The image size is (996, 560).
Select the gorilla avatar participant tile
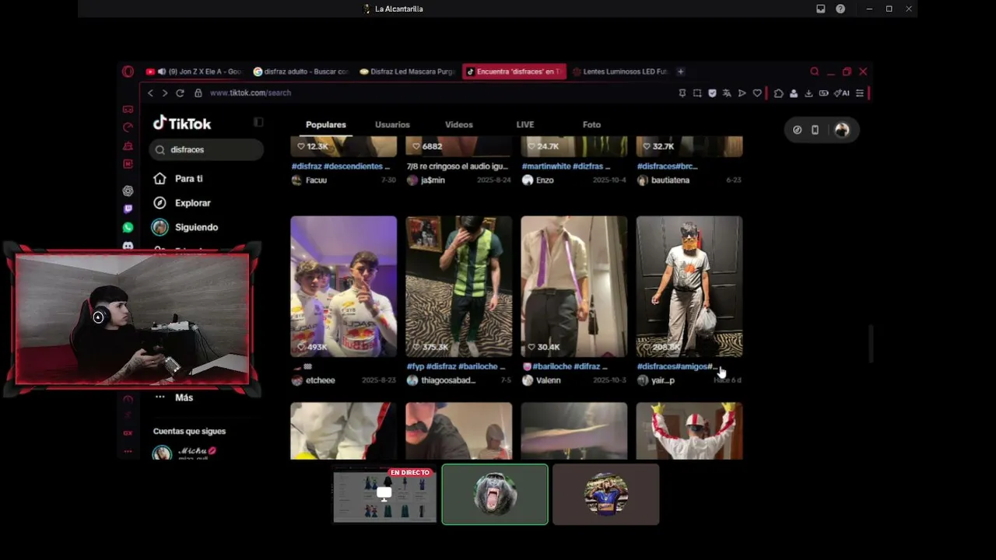click(495, 495)
